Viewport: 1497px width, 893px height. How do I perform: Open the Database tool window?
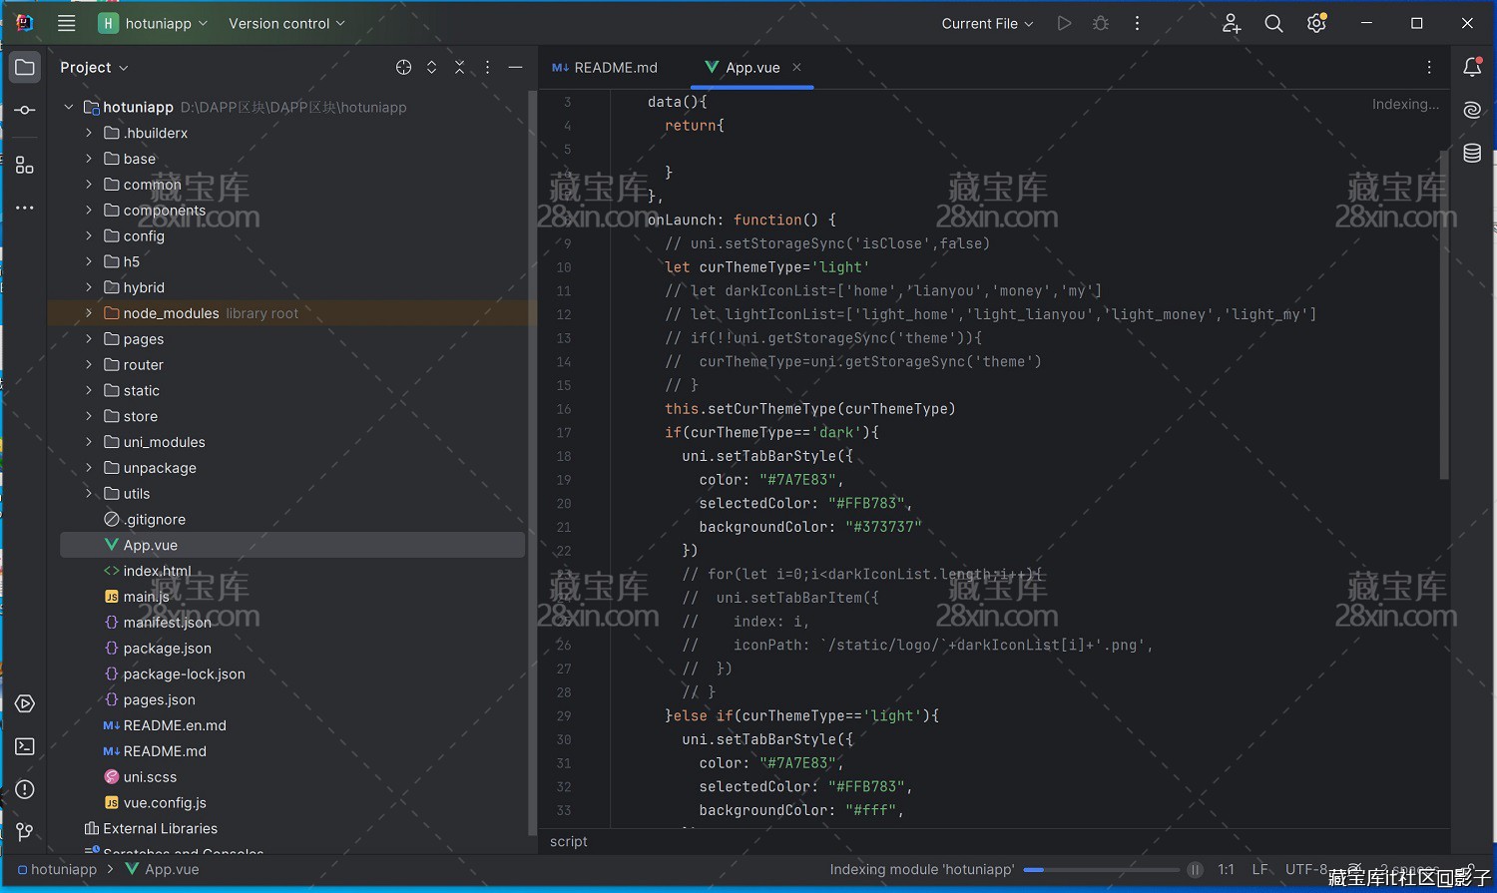coord(1472,153)
